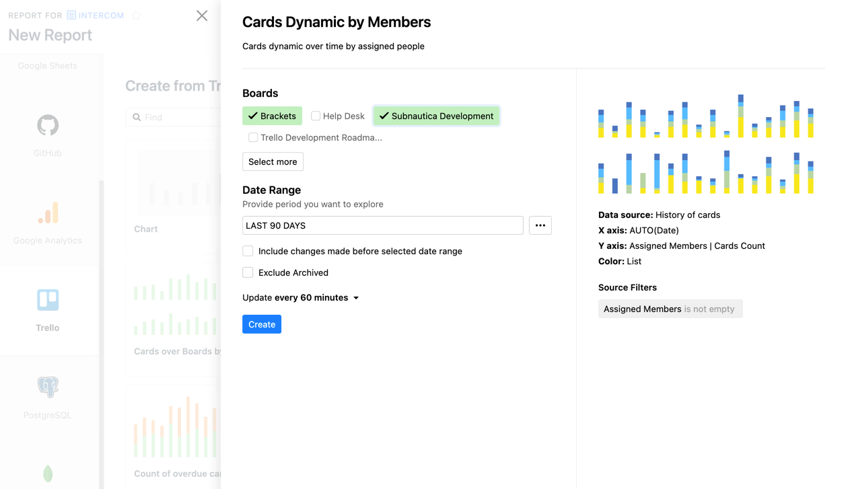Click the Y axis Assigned Members text

[x=682, y=246]
